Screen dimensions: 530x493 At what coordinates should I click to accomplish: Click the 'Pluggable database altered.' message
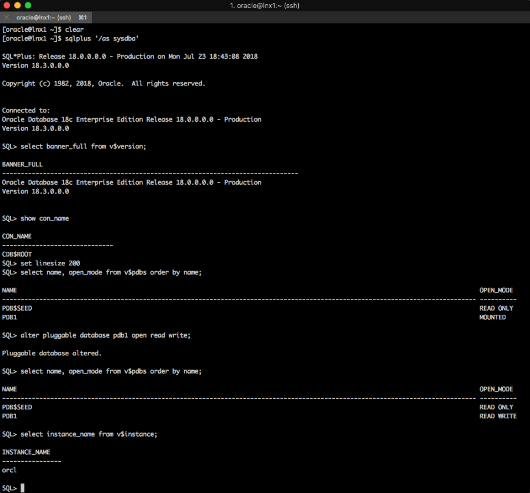[52, 353]
